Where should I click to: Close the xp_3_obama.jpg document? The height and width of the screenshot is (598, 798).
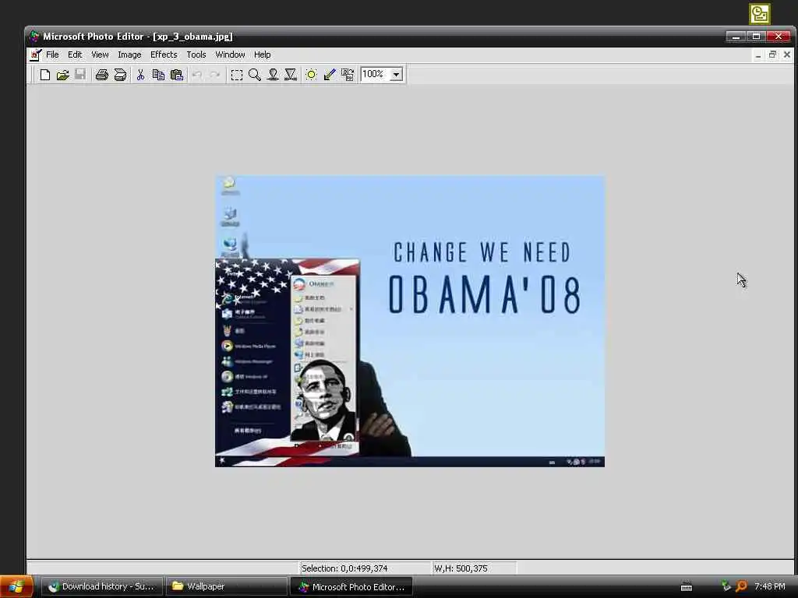point(787,55)
